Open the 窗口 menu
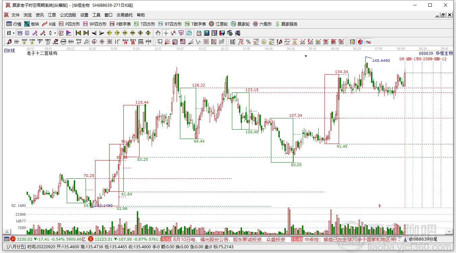456x253 pixels. (109, 15)
